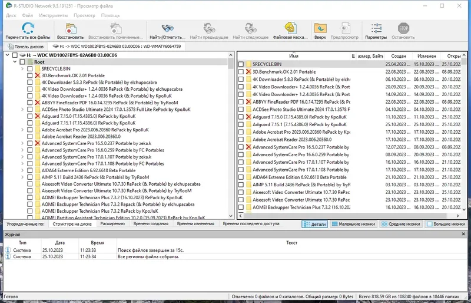Image resolution: width=471 pixels, height=303 pixels.
Task: Click the Предпросмотр preview icon
Action: (344, 28)
